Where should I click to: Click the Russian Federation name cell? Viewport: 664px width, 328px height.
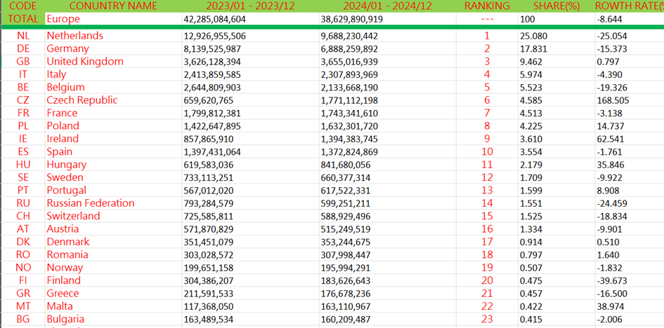point(90,203)
